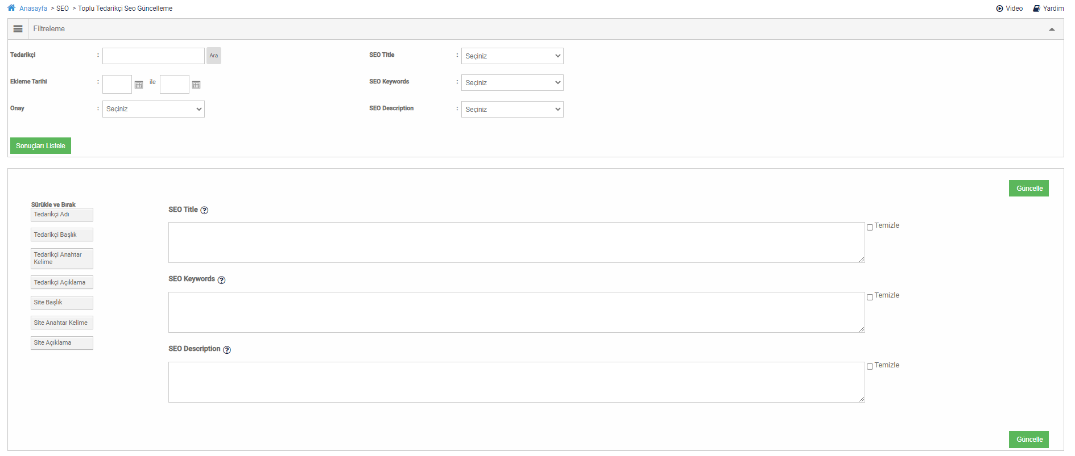Click the help icon beside SEO Description
1075x456 pixels.
coord(226,350)
